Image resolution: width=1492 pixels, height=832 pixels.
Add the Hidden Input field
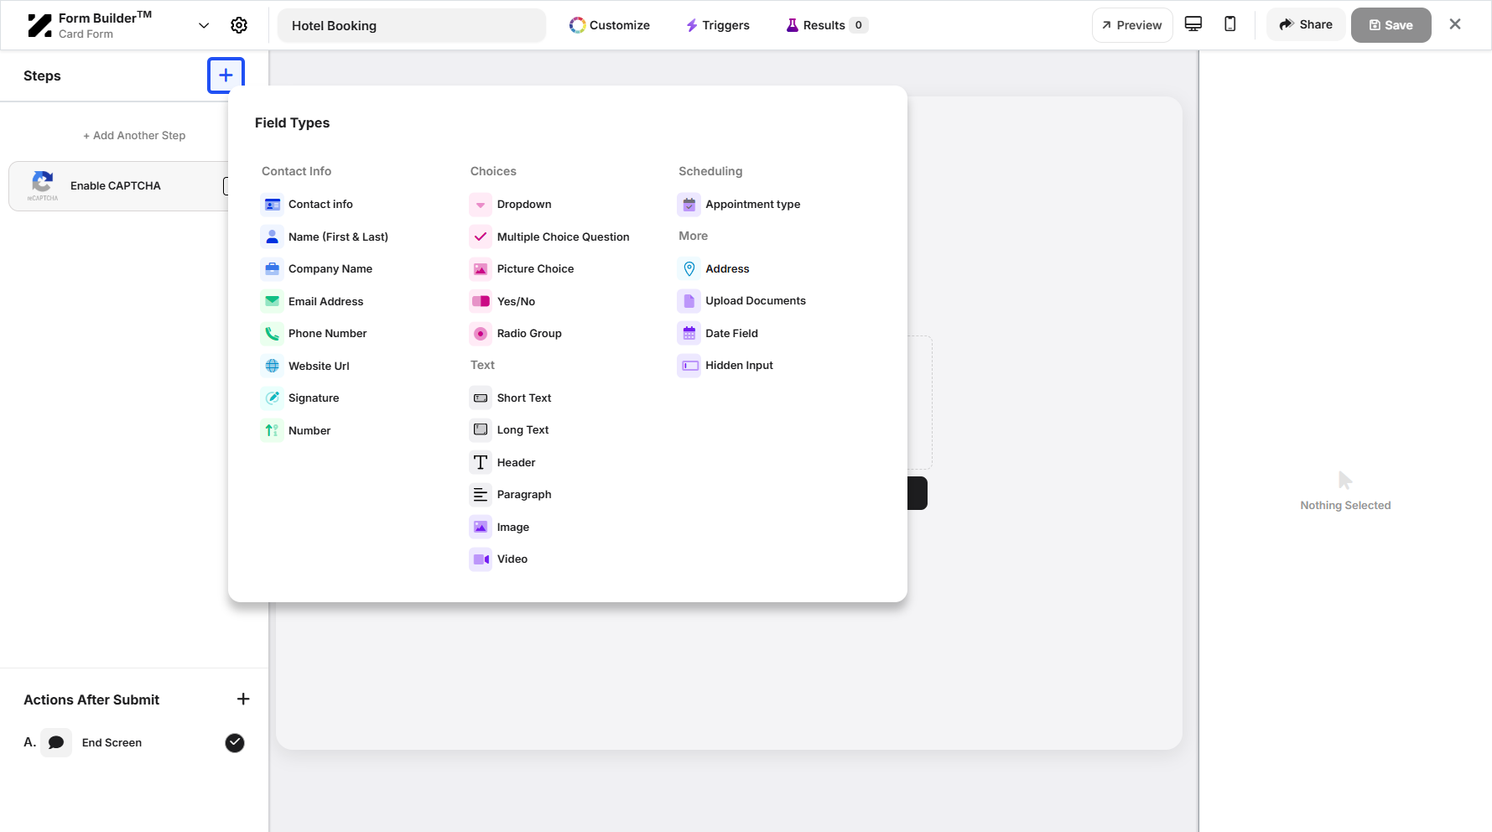725,365
